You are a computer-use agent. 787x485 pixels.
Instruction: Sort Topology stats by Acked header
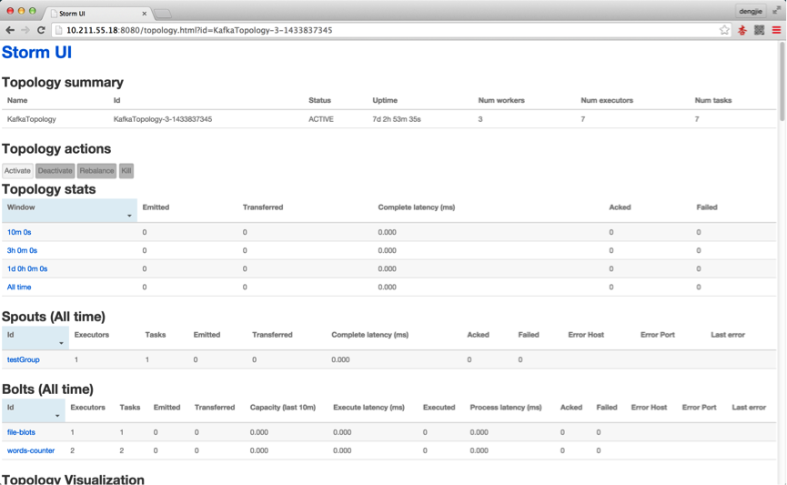(620, 207)
